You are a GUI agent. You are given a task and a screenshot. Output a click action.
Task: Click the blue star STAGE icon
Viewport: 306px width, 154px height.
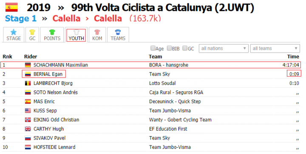[x=14, y=32]
